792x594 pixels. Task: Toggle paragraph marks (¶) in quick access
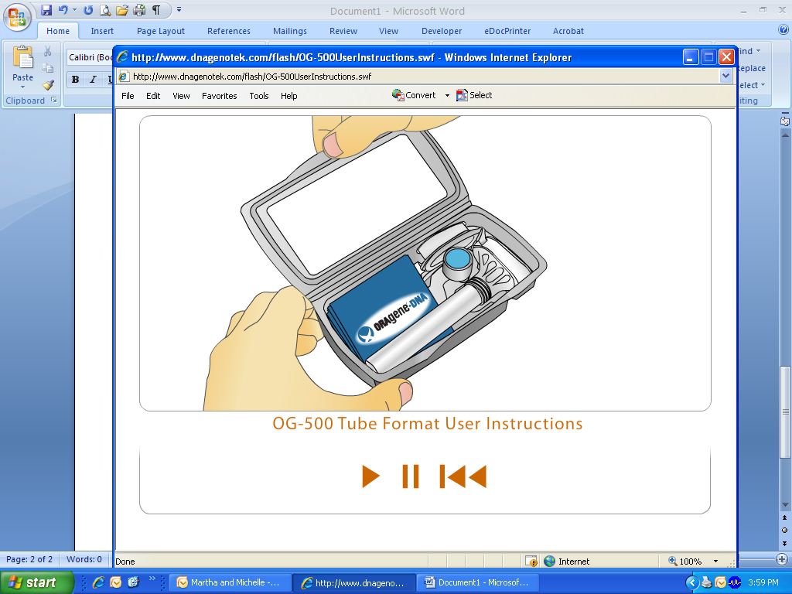pos(156,10)
